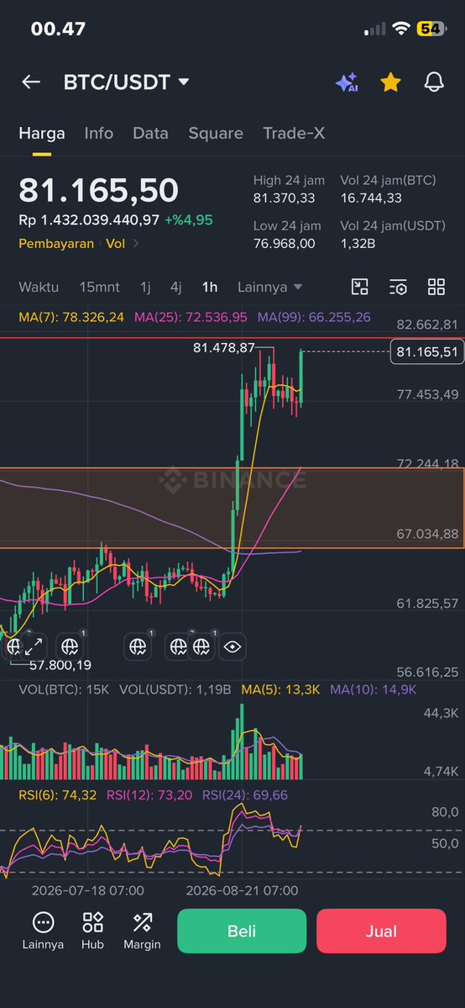This screenshot has height=1008, width=465.
Task: Tap the MA(25): 72.536,95 indicator label
Action: click(191, 317)
